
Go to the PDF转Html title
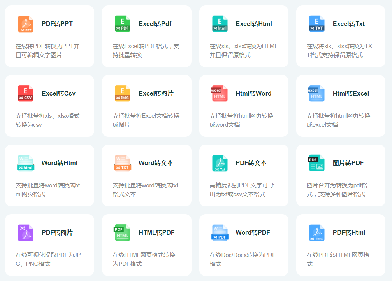click(349, 232)
